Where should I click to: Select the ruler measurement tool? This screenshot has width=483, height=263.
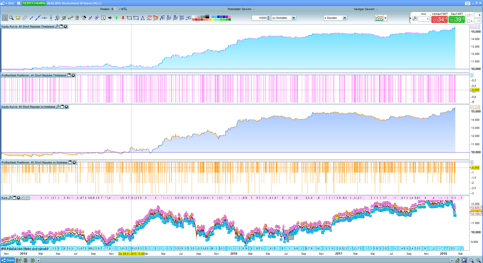point(24,18)
